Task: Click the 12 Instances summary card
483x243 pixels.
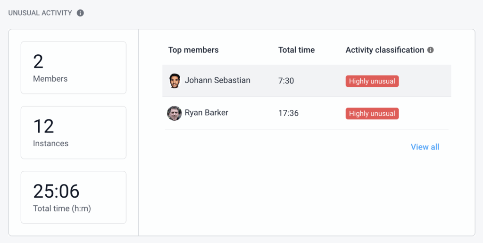Action: point(74,133)
